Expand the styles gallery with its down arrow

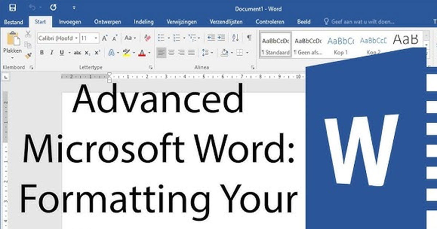tap(426, 44)
